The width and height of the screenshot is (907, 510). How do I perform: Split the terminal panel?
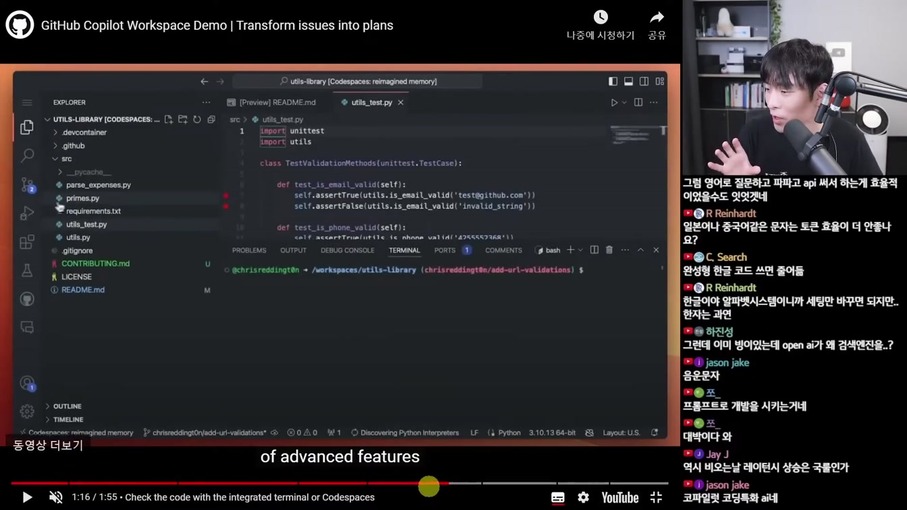[x=595, y=250]
